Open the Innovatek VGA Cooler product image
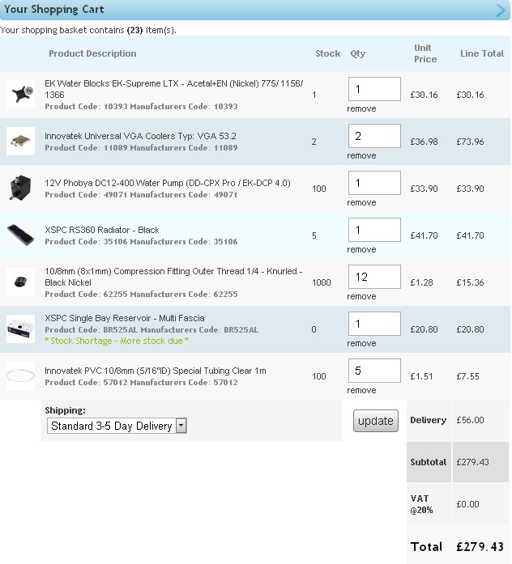512x564 pixels. click(21, 142)
